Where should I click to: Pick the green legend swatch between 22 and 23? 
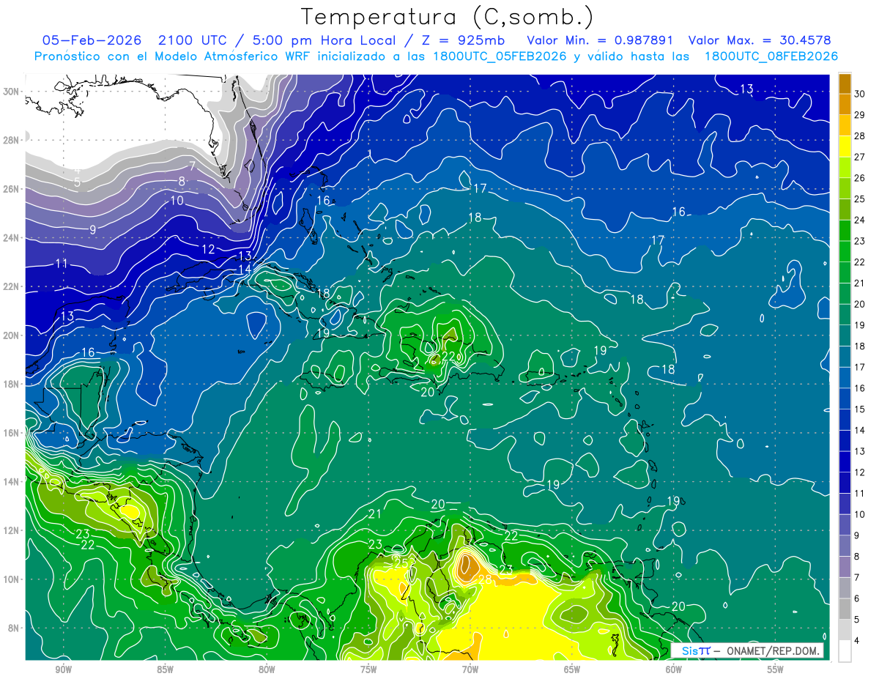click(x=845, y=251)
